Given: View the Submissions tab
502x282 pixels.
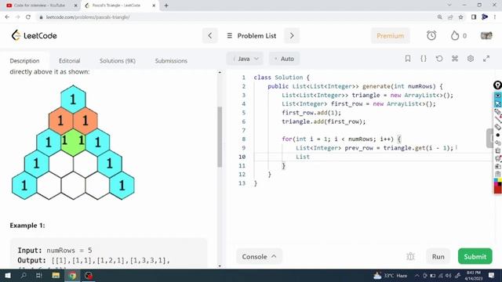Looking at the screenshot, I should (x=171, y=61).
